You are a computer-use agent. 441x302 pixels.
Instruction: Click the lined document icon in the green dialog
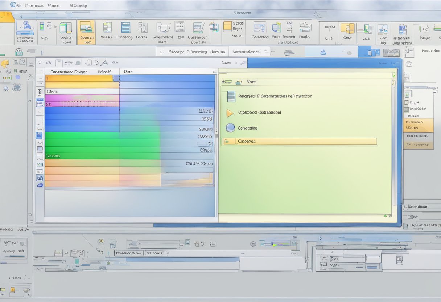point(231,97)
